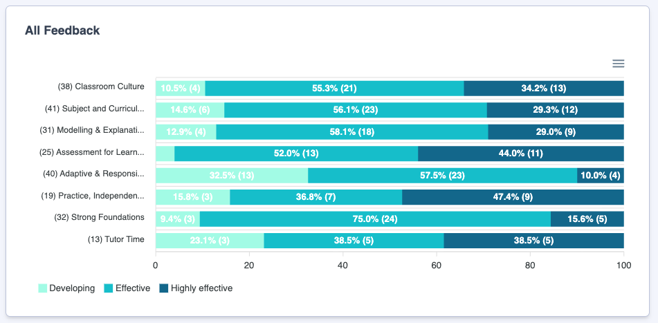Click Strong Foundations 75.0% Effective bar
Viewport: 658px width, 323px height.
(375, 219)
